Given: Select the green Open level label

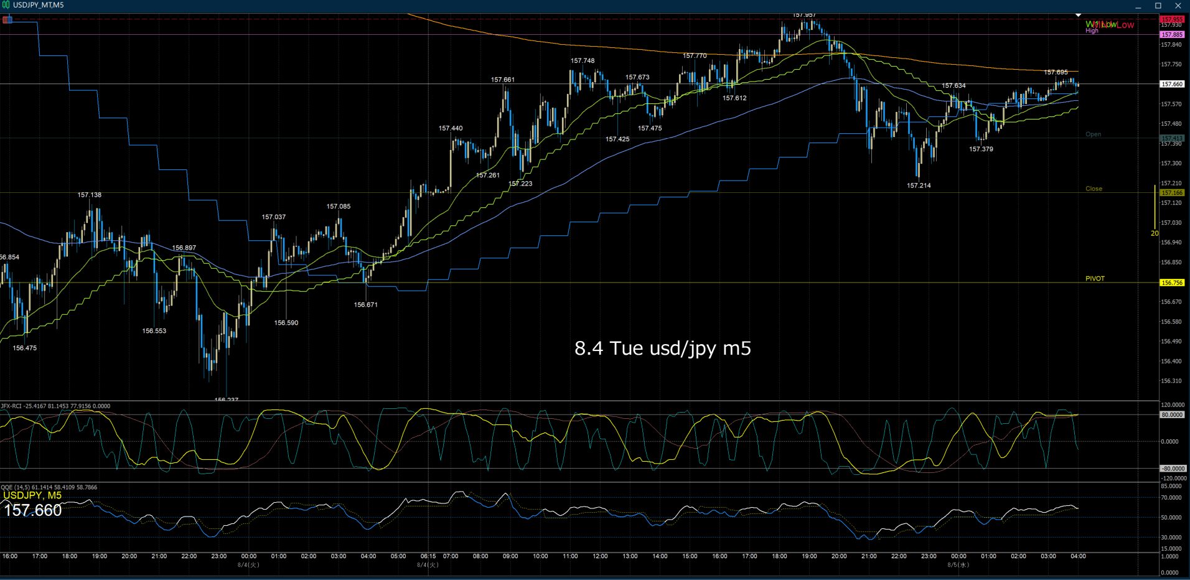Looking at the screenshot, I should click(1093, 134).
